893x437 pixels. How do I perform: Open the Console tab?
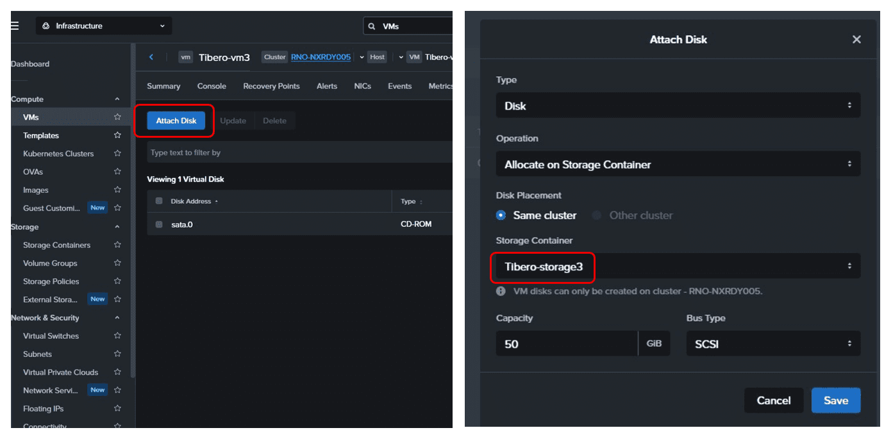click(212, 86)
